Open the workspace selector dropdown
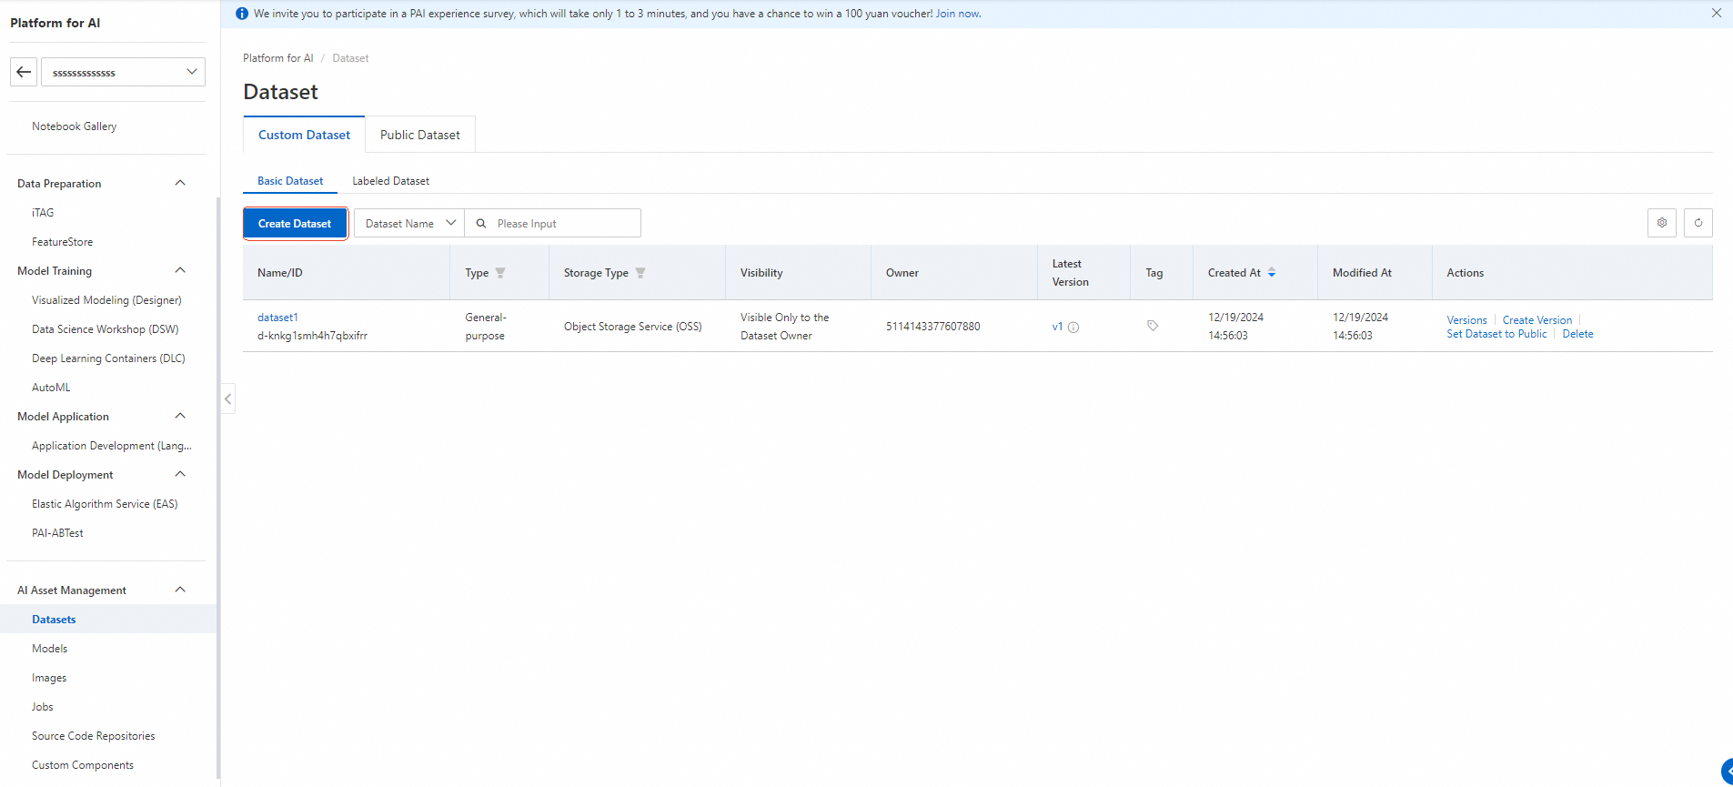Screen dimensions: 1733x787 [x=123, y=72]
